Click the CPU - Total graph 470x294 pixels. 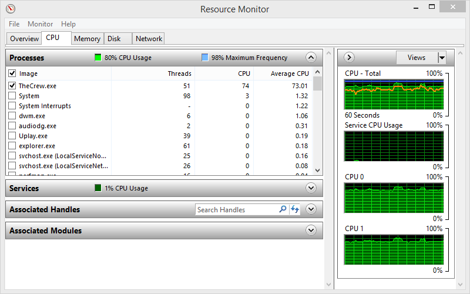tap(394, 95)
